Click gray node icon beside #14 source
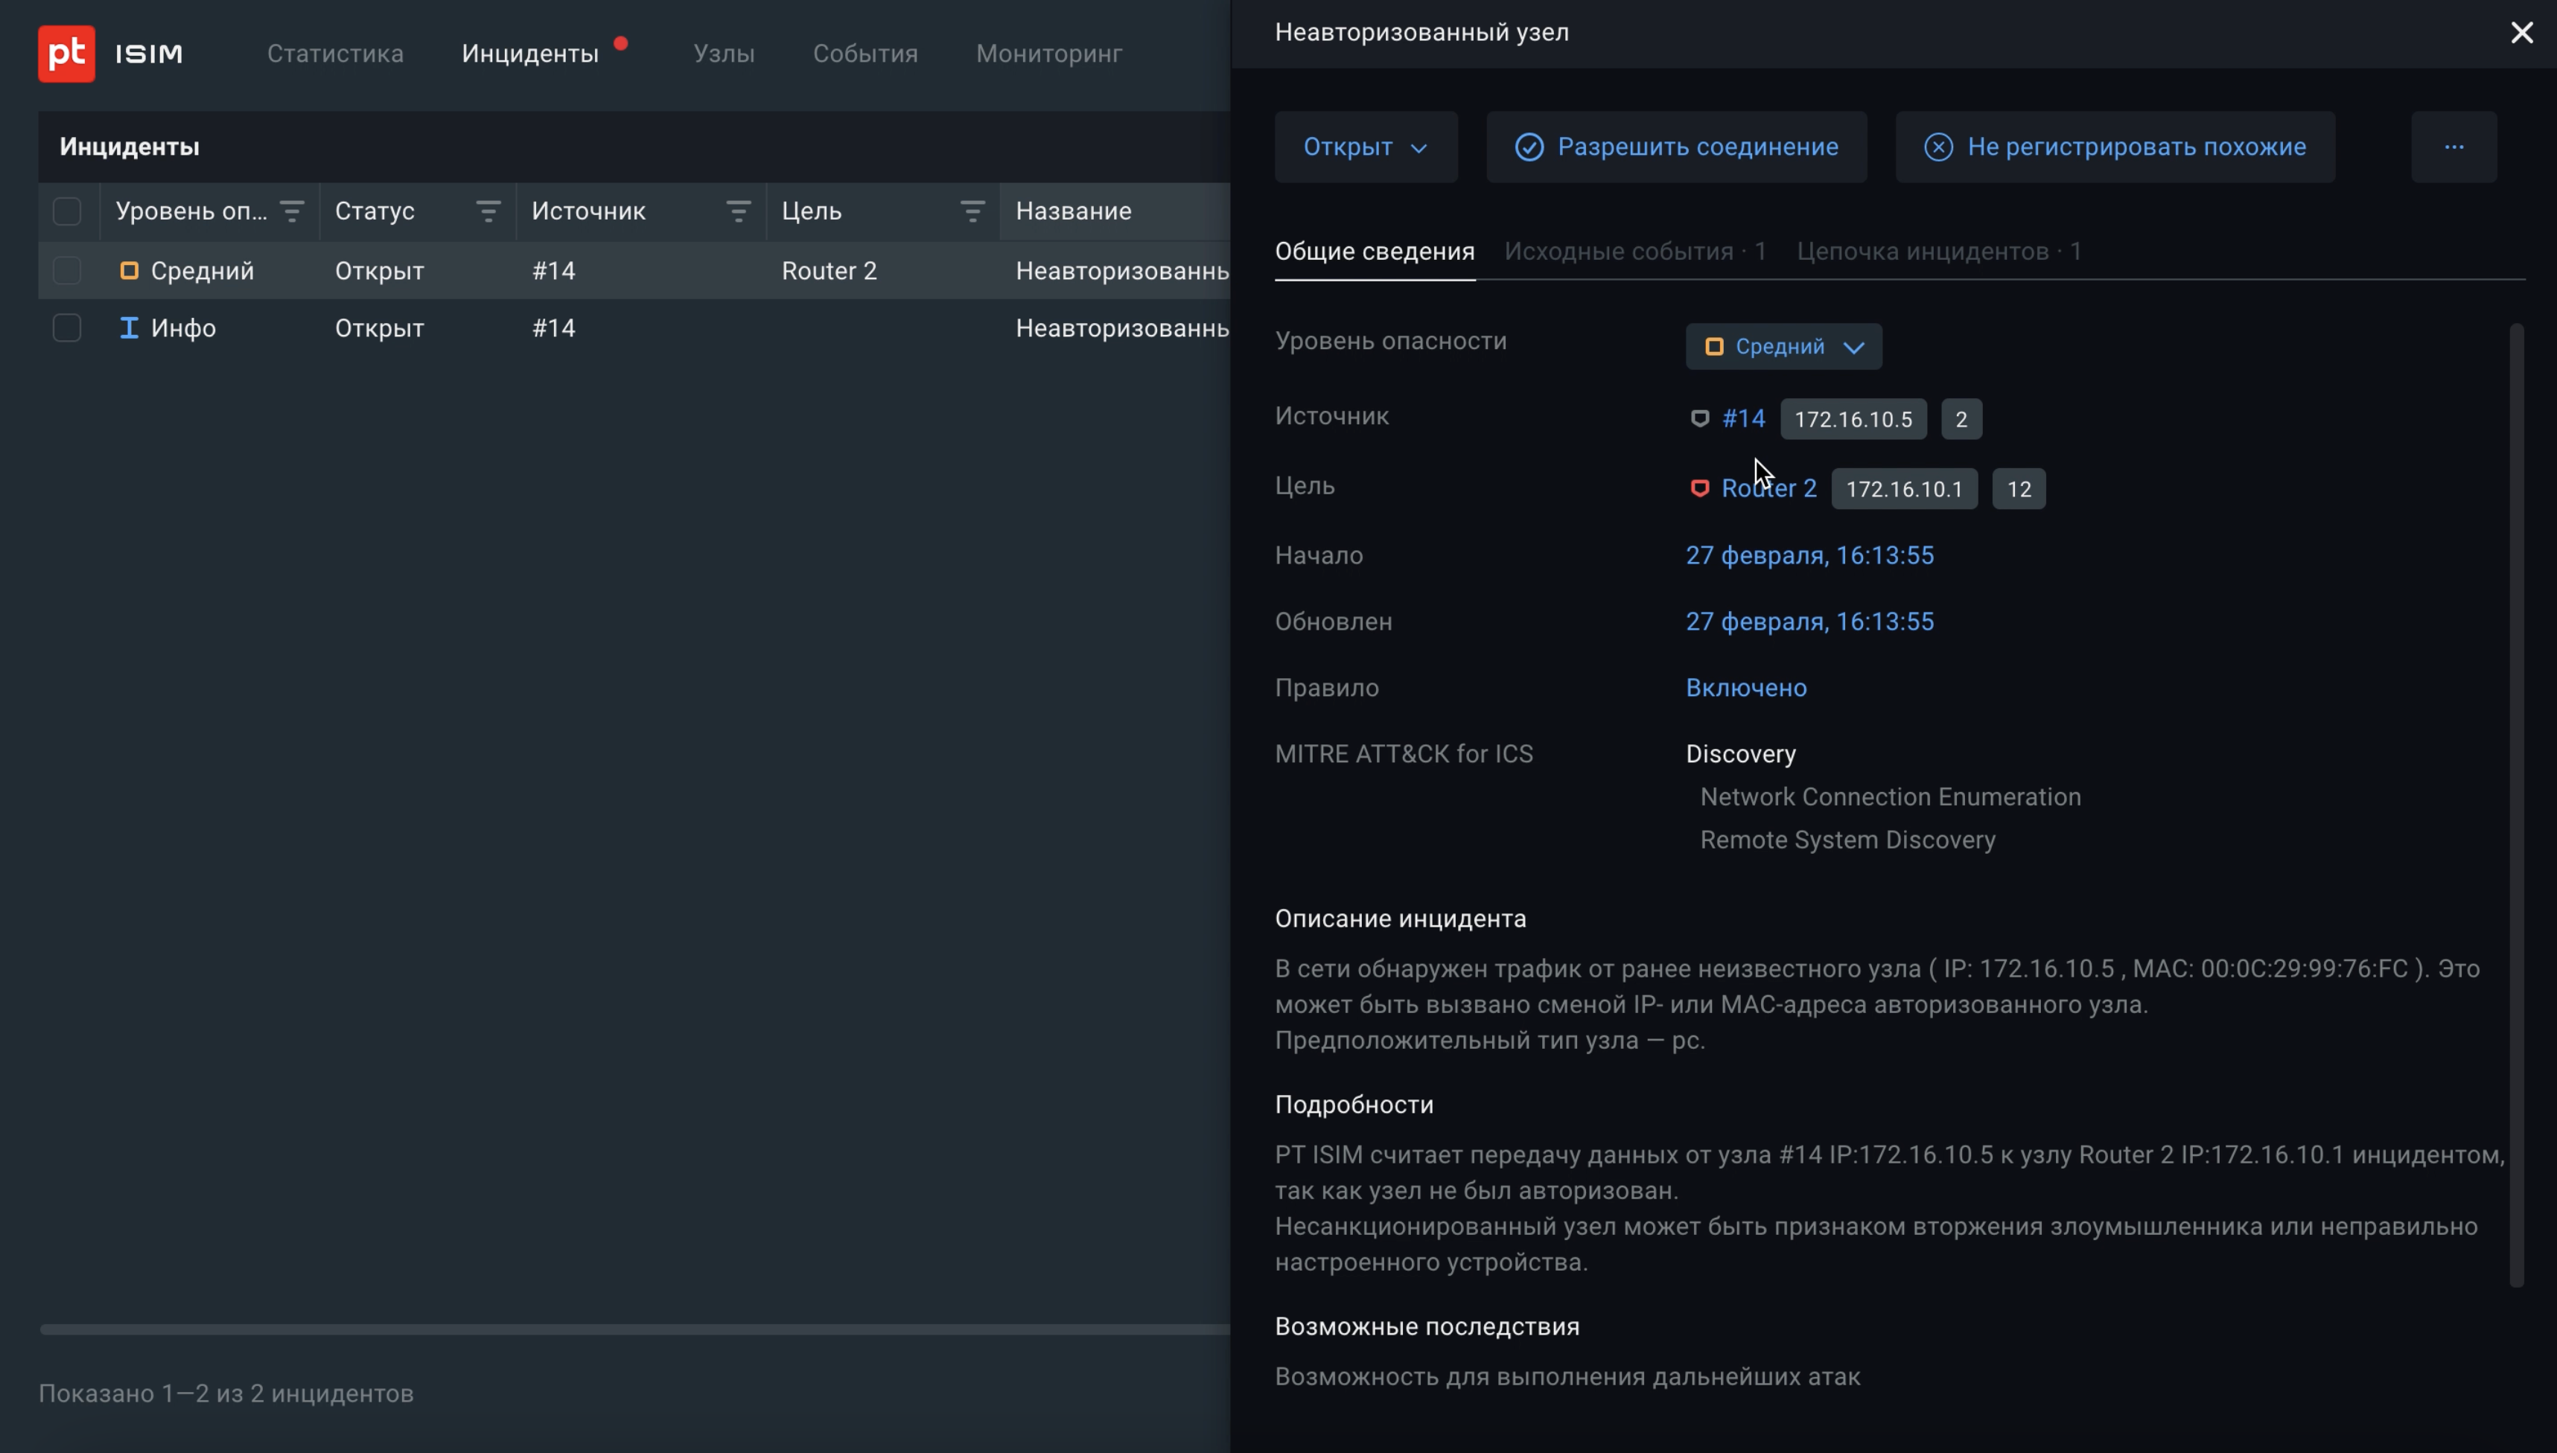This screenshot has width=2557, height=1453. pyautogui.click(x=1698, y=418)
